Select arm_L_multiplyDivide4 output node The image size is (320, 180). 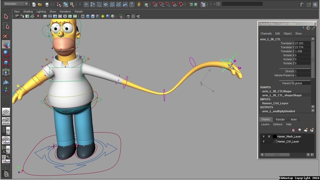point(278,111)
